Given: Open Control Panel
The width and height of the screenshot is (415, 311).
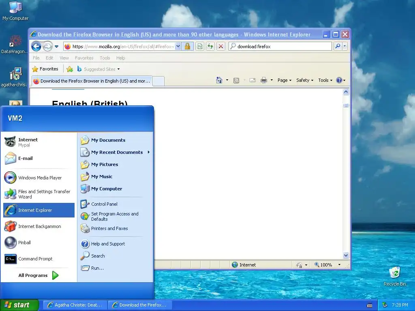Looking at the screenshot, I should pyautogui.click(x=116, y=204).
